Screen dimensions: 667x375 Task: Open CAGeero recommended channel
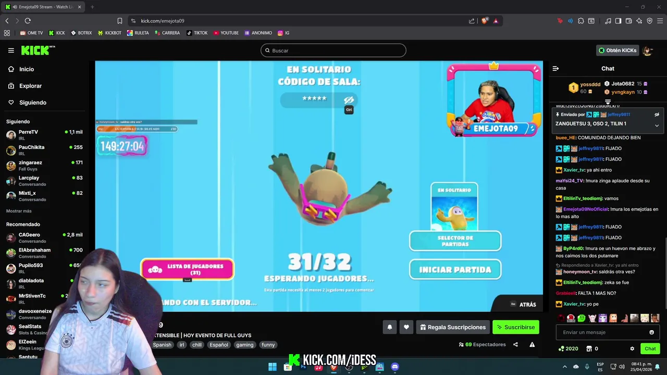pyautogui.click(x=45, y=238)
